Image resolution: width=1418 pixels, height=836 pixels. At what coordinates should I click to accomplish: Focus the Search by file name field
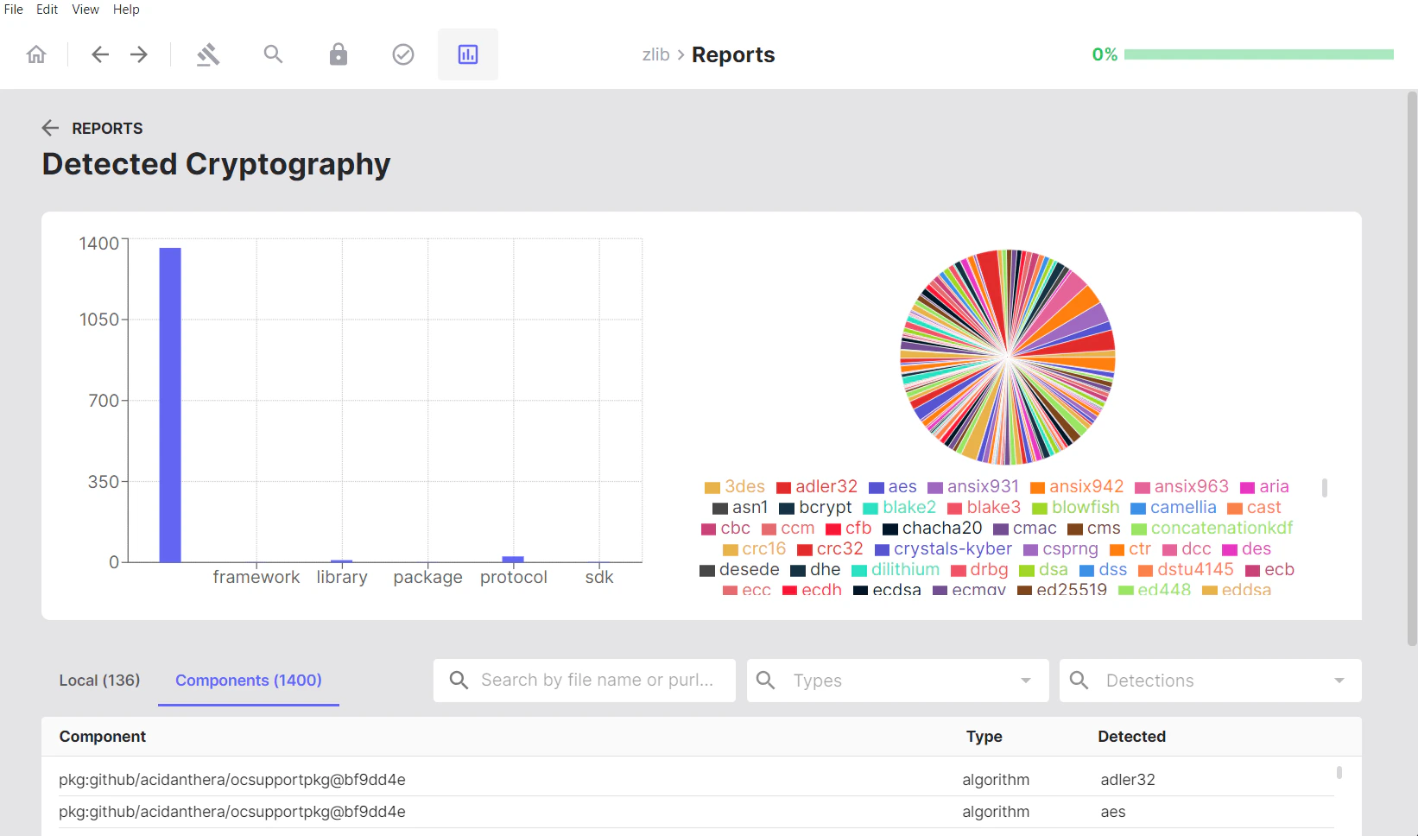point(597,681)
